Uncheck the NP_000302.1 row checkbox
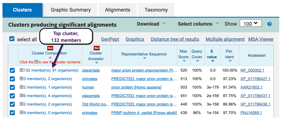 coord(12,70)
